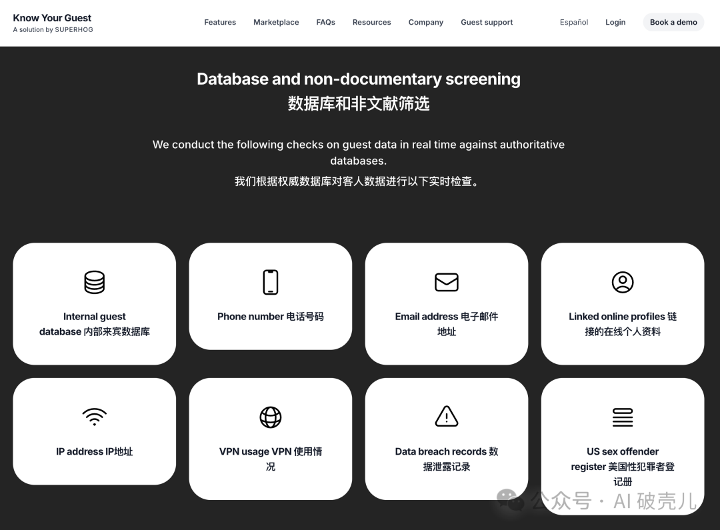
Task: Click the warning triangle icon for Data breach
Action: pyautogui.click(x=446, y=417)
